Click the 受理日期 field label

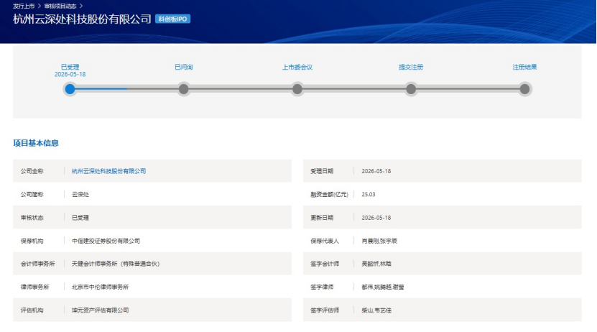[x=322, y=171]
